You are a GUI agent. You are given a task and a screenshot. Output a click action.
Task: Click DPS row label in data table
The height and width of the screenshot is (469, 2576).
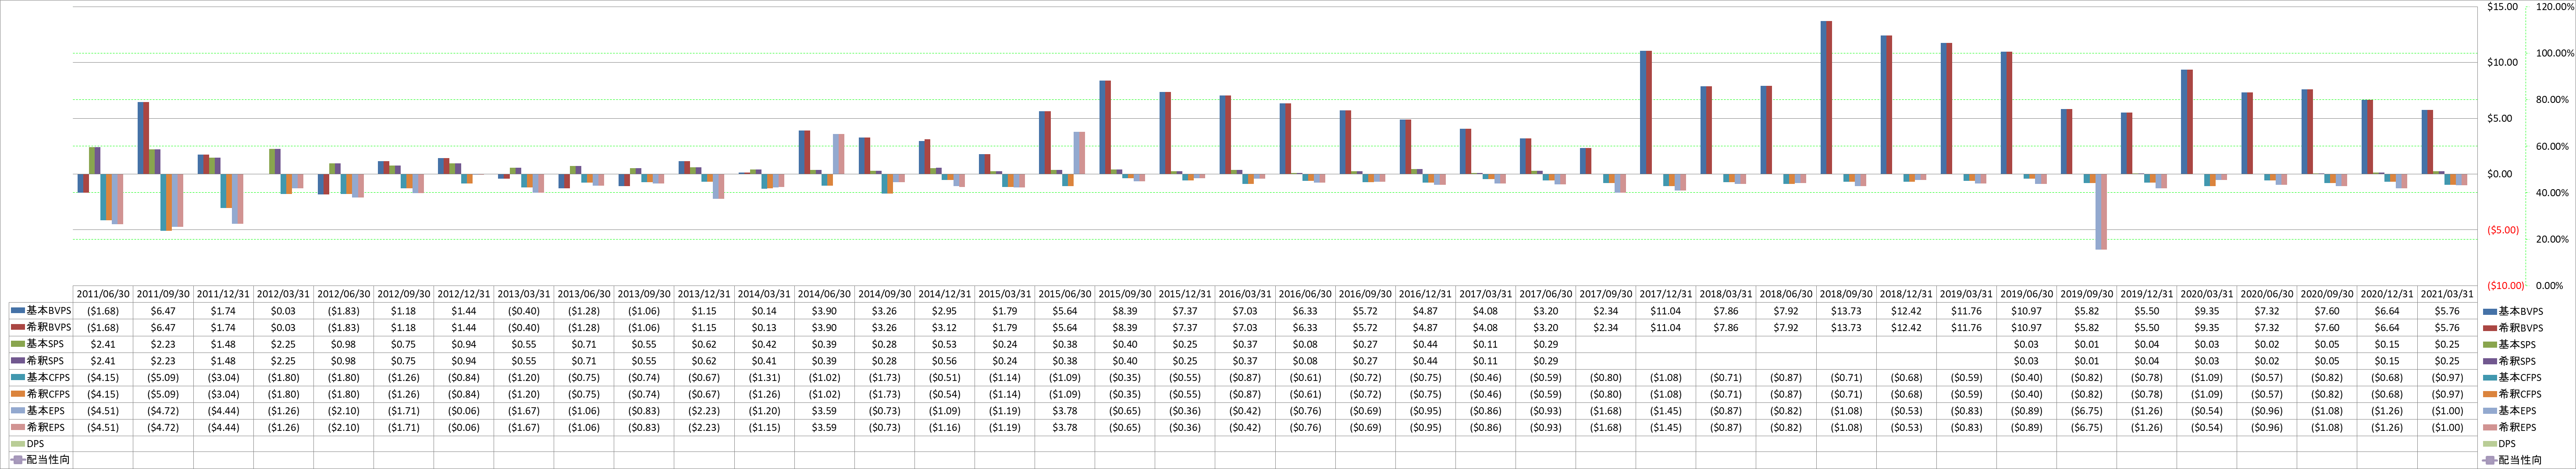coord(34,444)
